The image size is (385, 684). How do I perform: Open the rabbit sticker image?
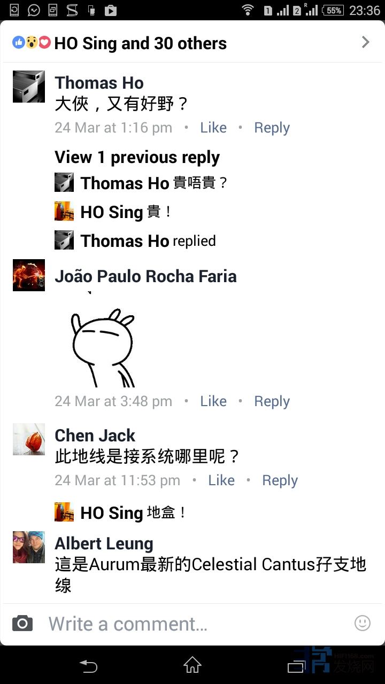103,340
